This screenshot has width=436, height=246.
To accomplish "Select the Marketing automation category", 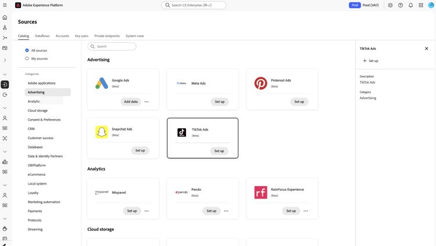I will pyautogui.click(x=44, y=202).
